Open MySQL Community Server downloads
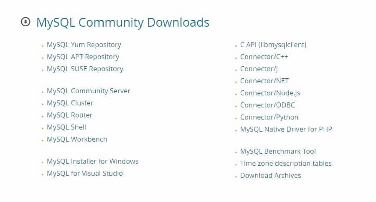The image size is (376, 202). (x=88, y=91)
